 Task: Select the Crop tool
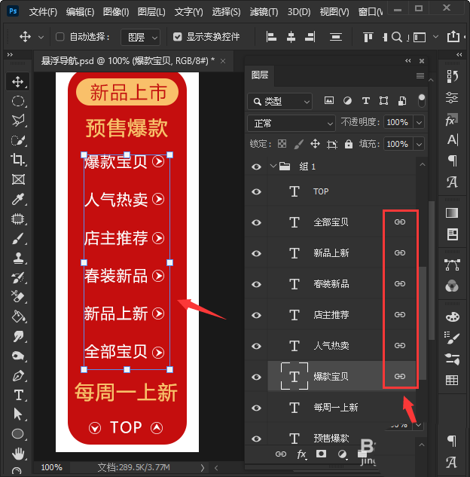(x=17, y=160)
